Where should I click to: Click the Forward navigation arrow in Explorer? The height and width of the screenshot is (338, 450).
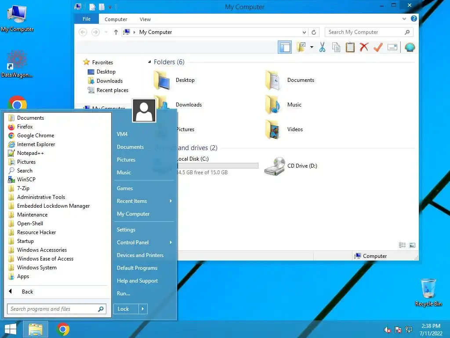tap(95, 32)
